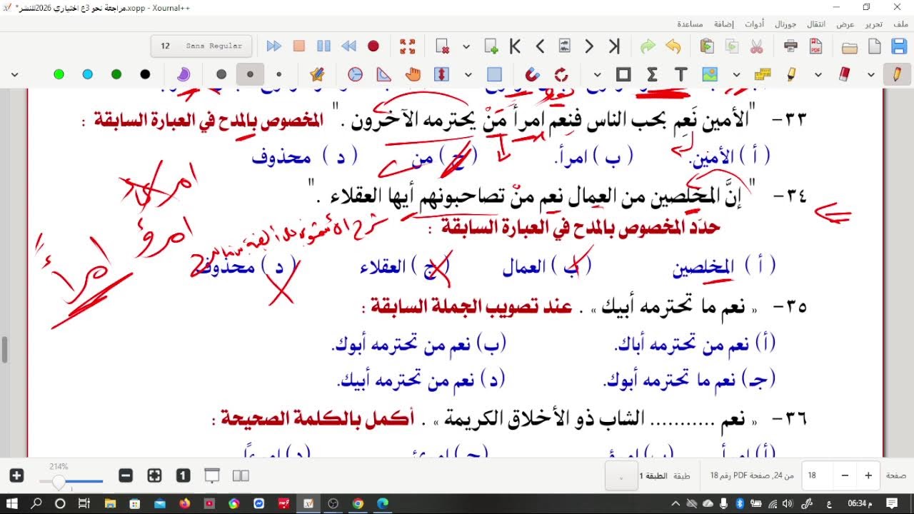914x514 pixels.
Task: Go to the next page arrow
Action: (589, 47)
